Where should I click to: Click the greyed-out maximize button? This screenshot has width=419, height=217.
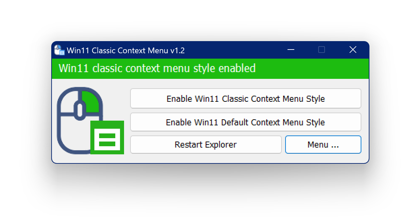tap(322, 50)
